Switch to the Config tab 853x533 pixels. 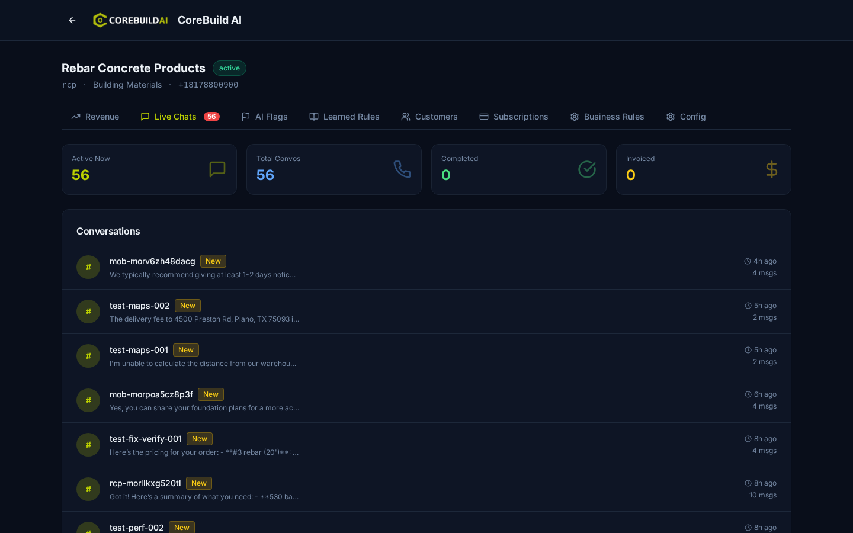pos(686,117)
